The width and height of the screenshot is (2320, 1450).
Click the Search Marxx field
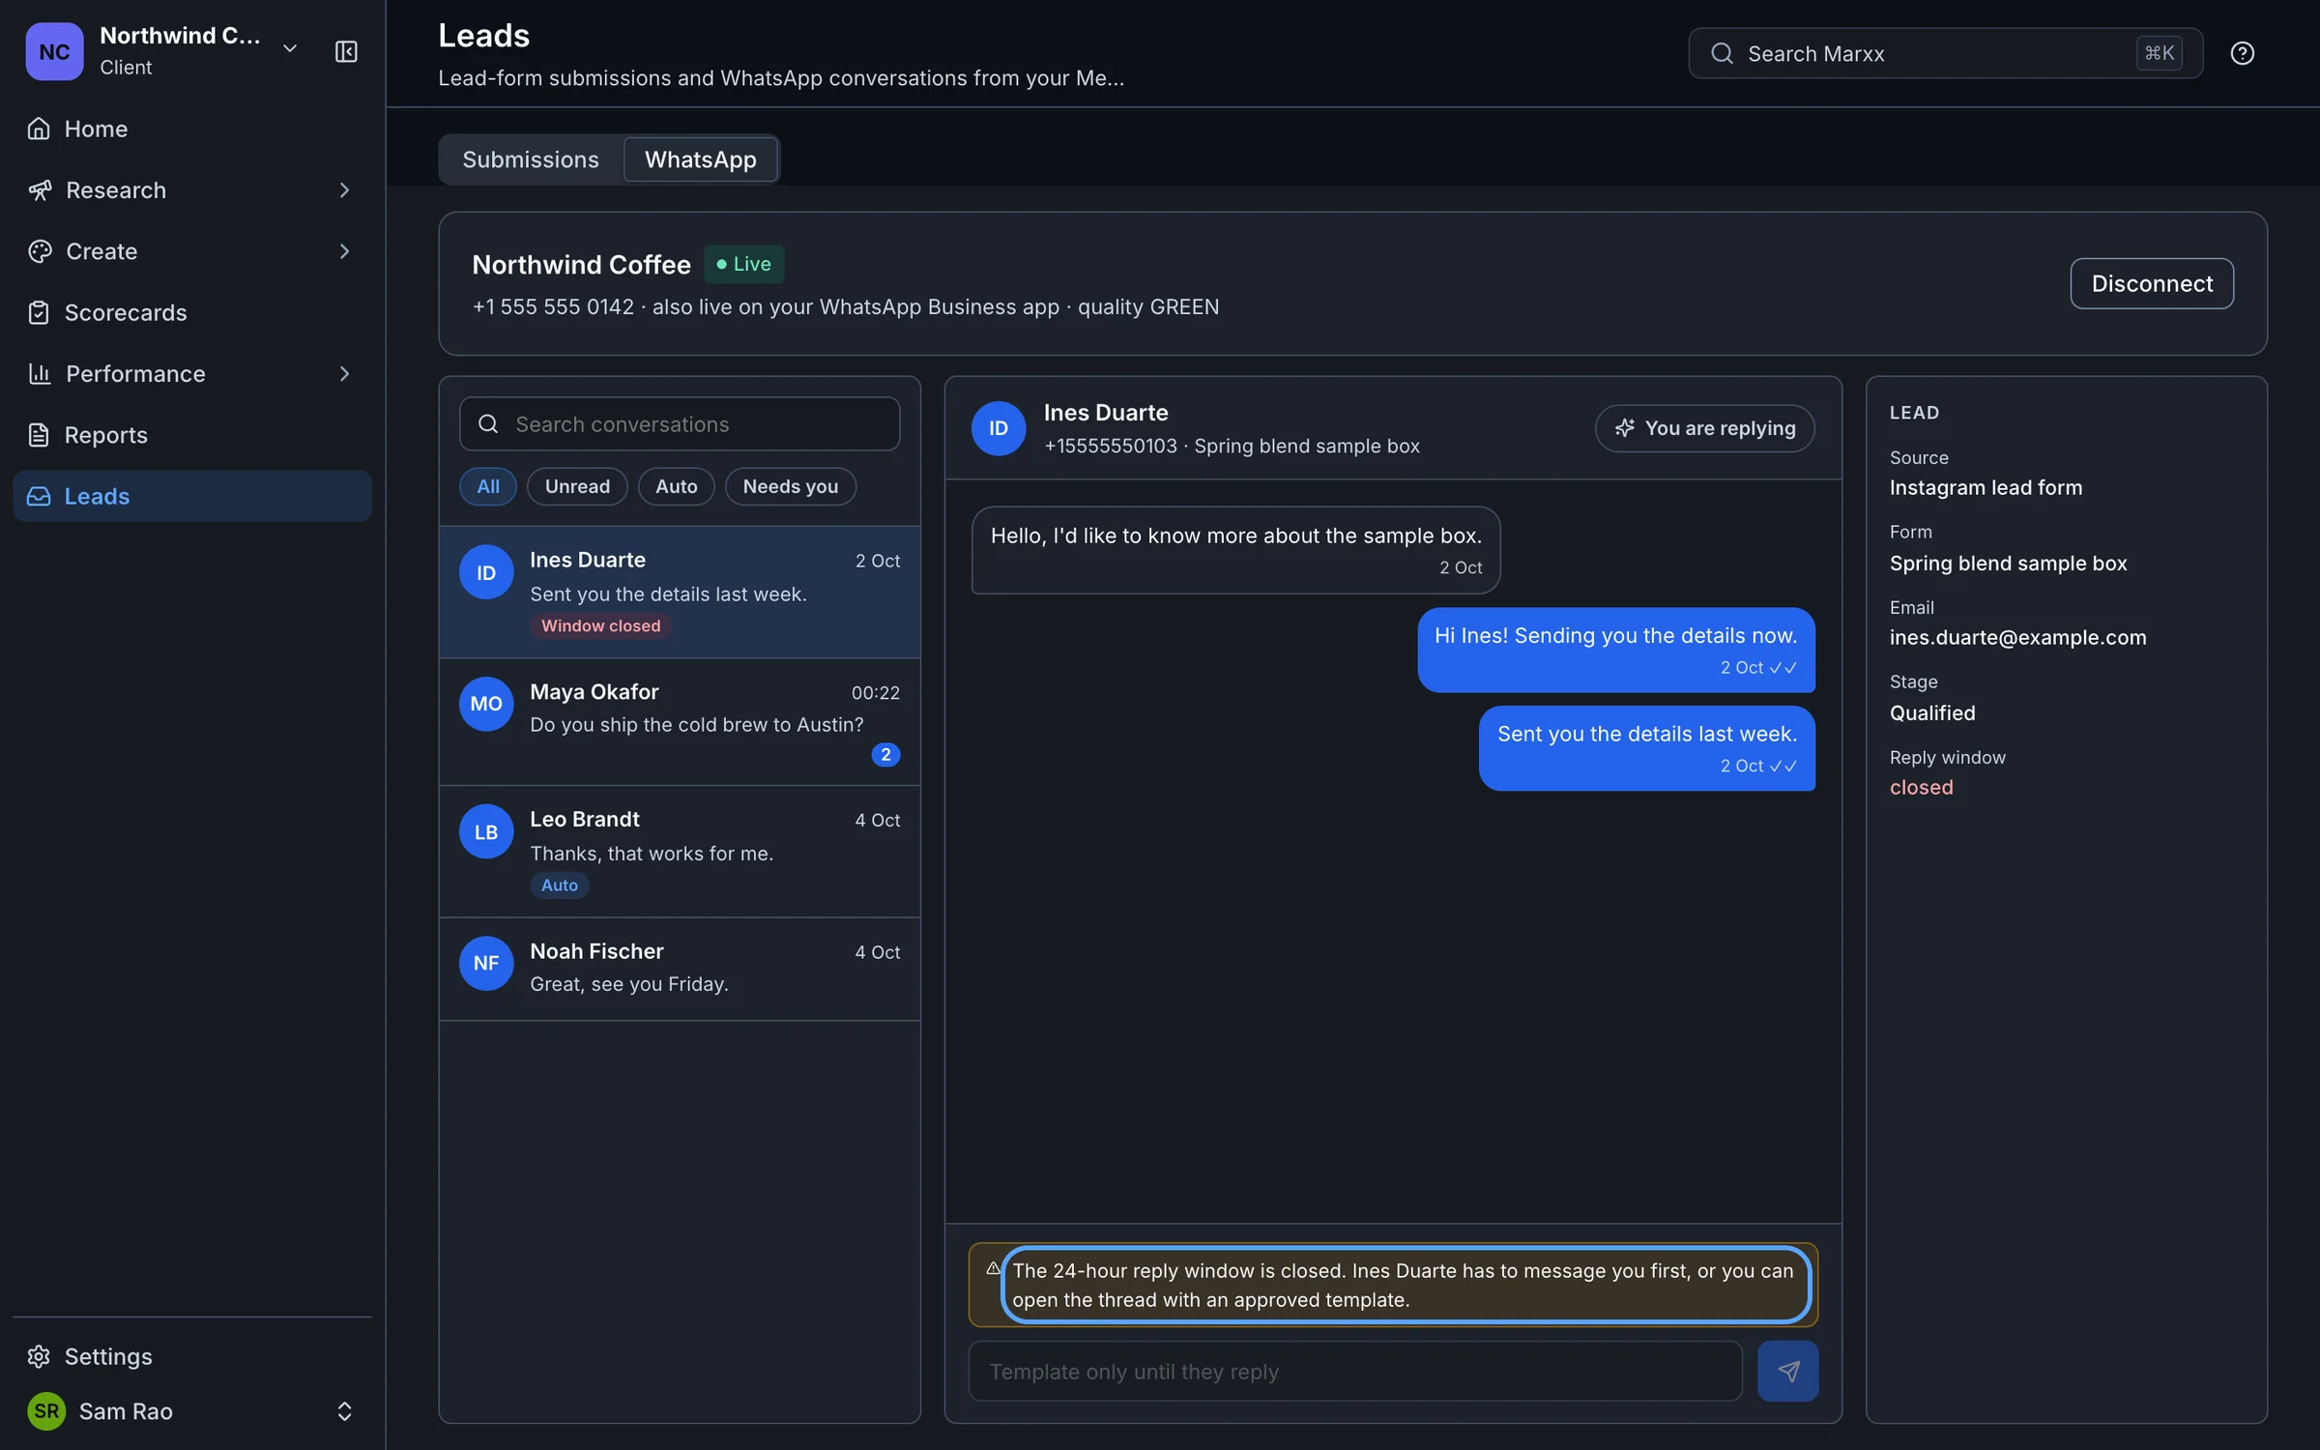pyautogui.click(x=1945, y=53)
